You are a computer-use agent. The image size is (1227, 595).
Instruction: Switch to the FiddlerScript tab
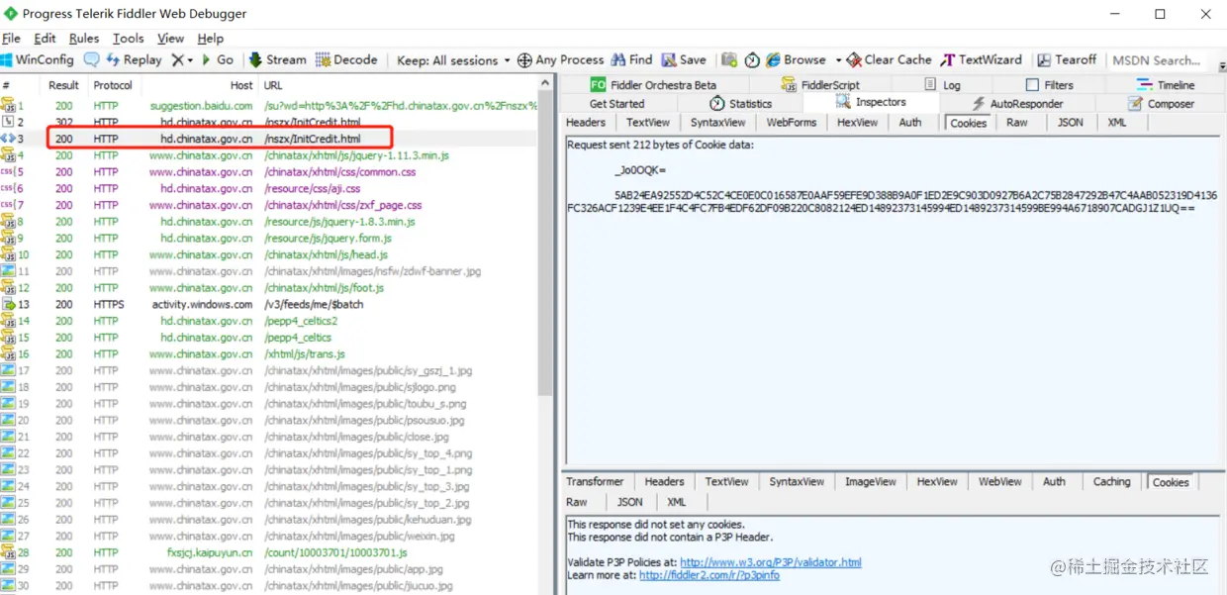[x=820, y=85]
